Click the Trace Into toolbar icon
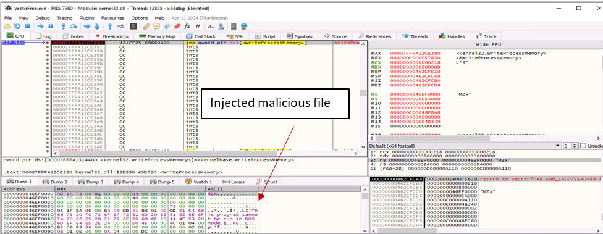 click(86, 27)
